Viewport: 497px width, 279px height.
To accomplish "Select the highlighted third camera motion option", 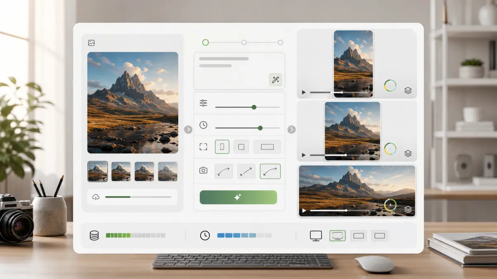I will [x=270, y=171].
